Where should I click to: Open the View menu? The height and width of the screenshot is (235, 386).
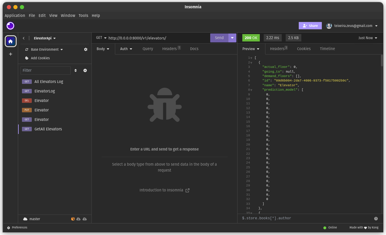53,15
